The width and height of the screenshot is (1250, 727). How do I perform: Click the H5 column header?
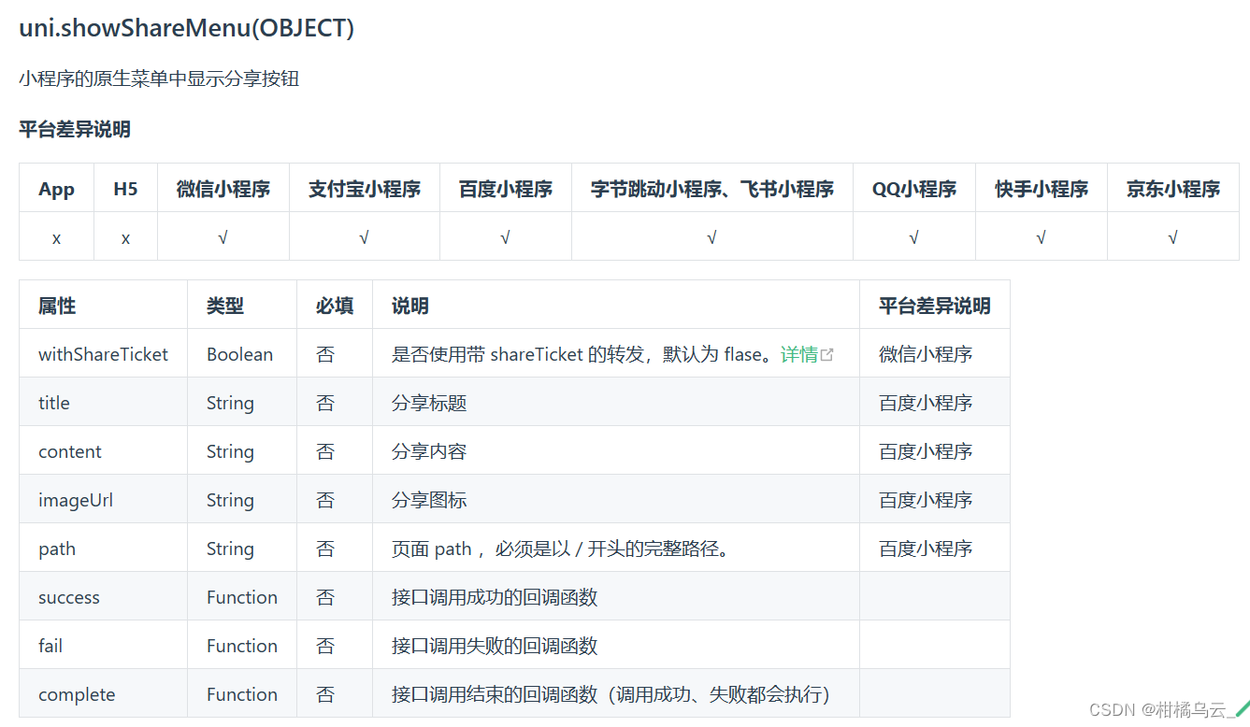click(x=125, y=189)
